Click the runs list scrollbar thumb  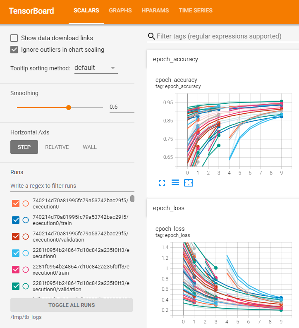(x=132, y=199)
